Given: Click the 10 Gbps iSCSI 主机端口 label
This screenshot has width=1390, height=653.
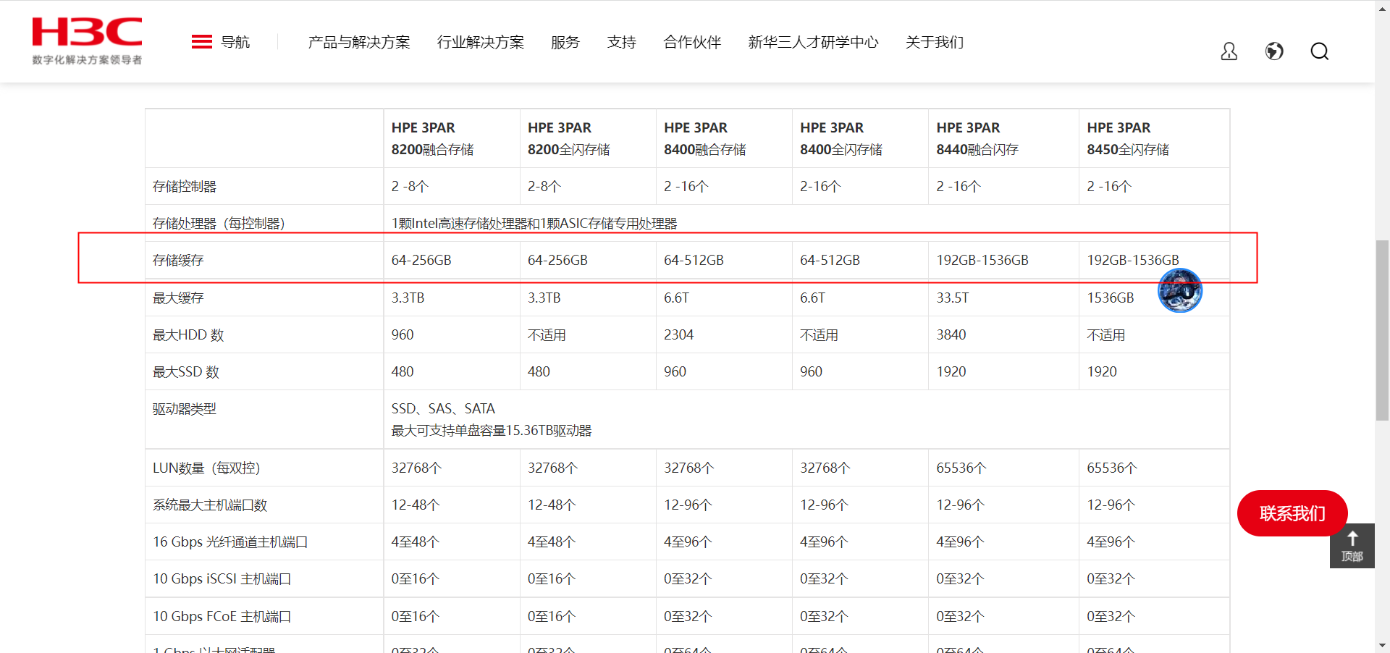Looking at the screenshot, I should click(x=222, y=578).
